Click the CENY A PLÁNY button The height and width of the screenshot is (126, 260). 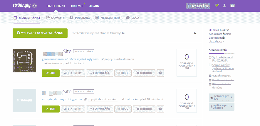pos(198,6)
